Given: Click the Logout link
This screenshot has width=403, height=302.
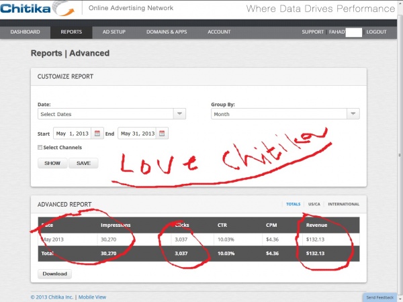Looking at the screenshot, I should (376, 32).
